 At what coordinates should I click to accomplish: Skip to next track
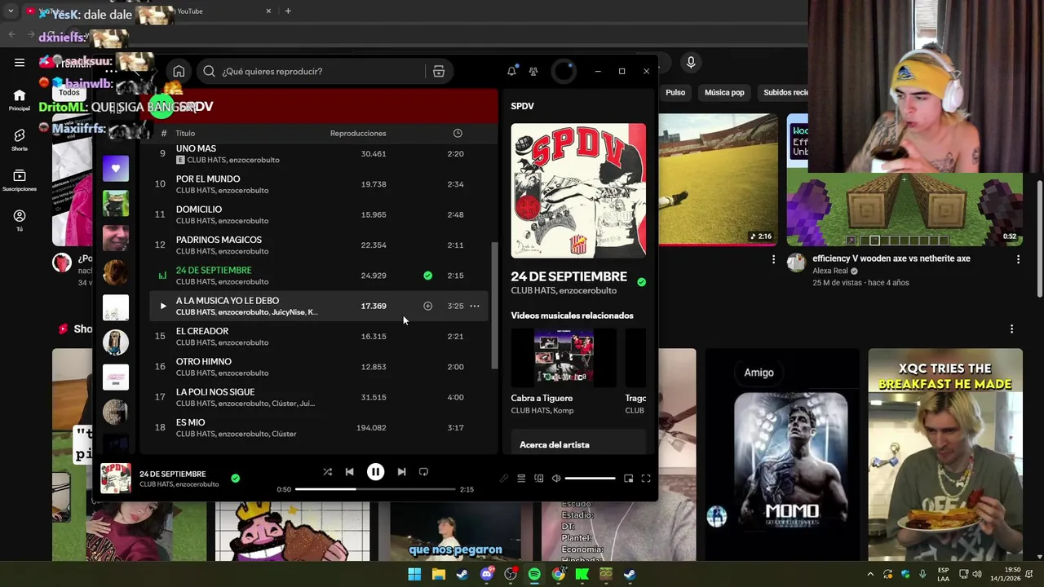401,471
